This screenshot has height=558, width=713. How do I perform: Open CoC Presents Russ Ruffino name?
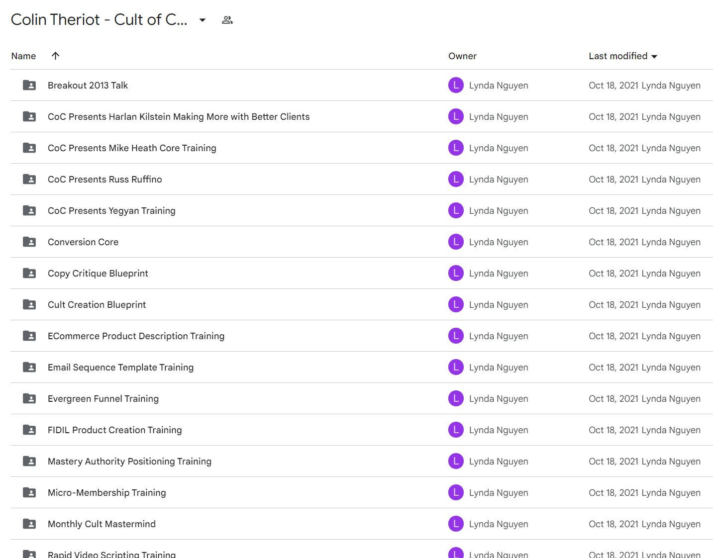[x=105, y=180]
